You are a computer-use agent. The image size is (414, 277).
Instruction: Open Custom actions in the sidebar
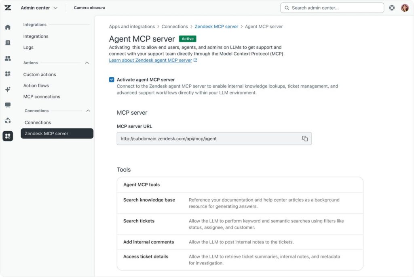[x=40, y=75]
